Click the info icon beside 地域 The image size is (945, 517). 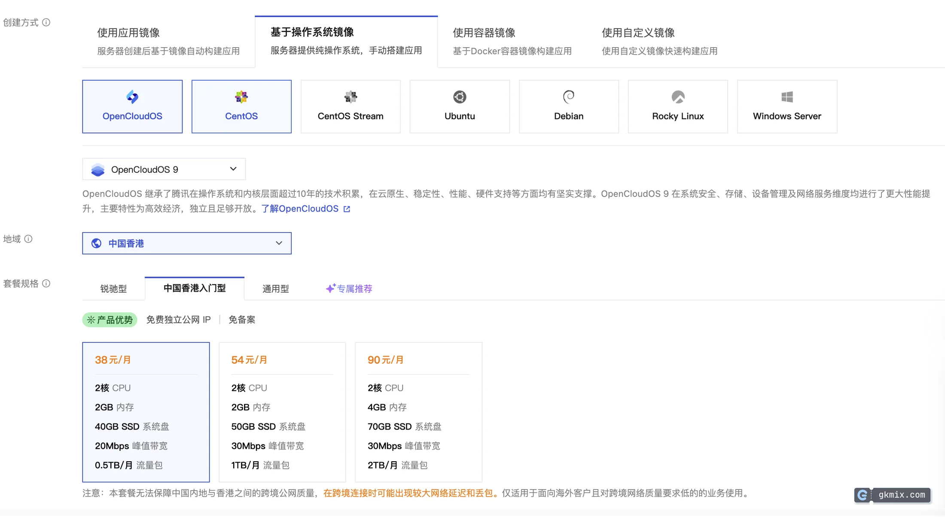point(28,239)
